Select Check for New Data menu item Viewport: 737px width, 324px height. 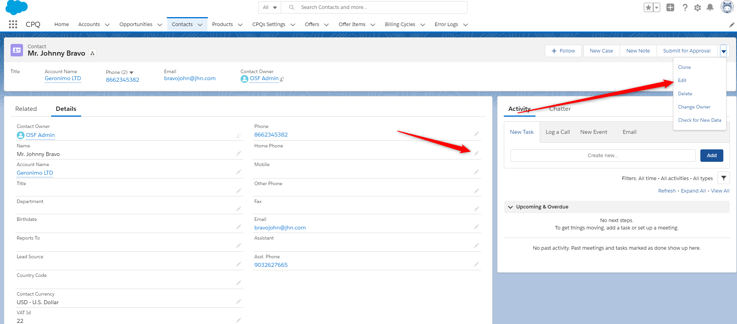coord(700,120)
